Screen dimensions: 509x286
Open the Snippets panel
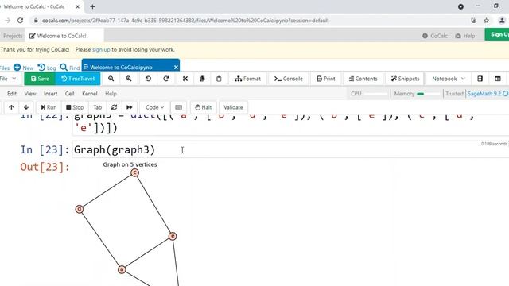click(x=405, y=79)
